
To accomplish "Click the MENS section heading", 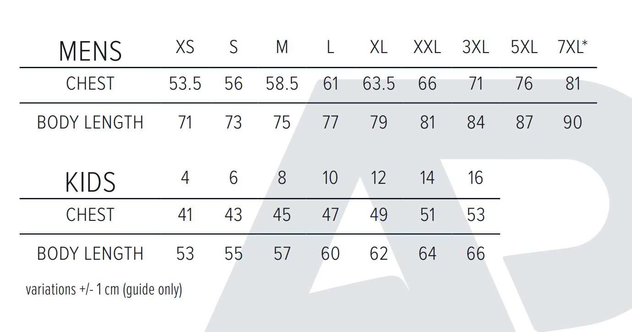I will click(90, 51).
